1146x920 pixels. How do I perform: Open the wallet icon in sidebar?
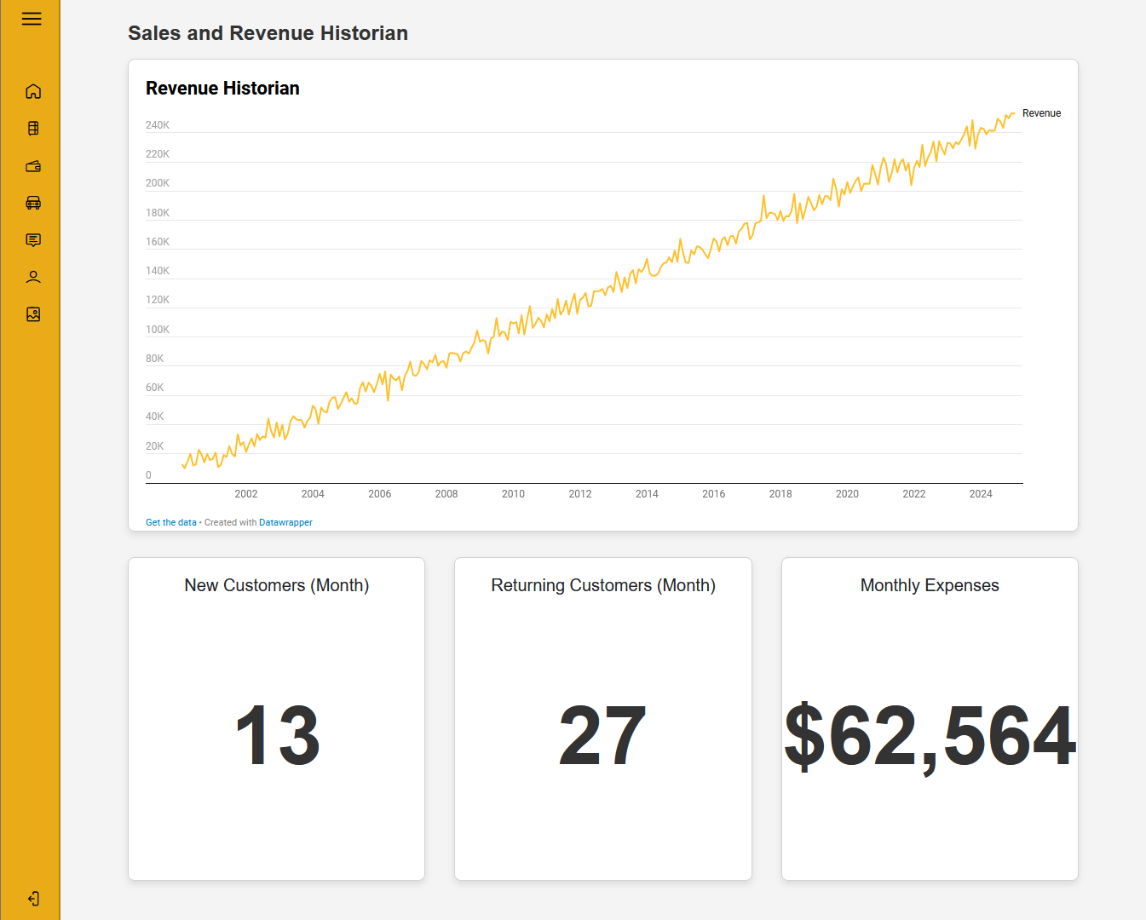[33, 166]
